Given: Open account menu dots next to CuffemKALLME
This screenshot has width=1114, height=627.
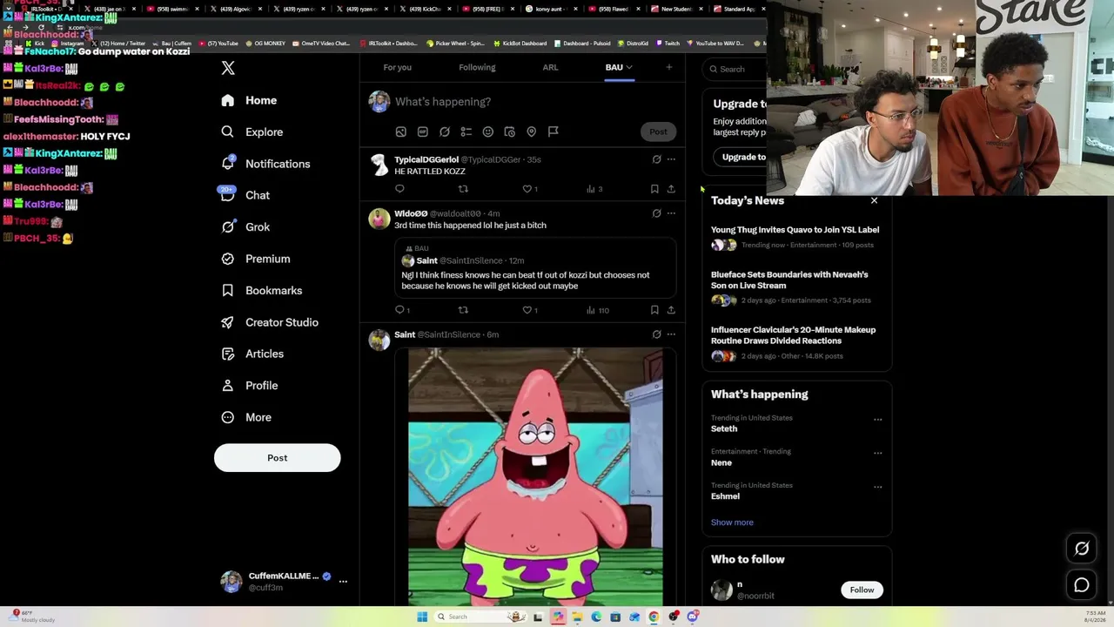Looking at the screenshot, I should pos(343,581).
